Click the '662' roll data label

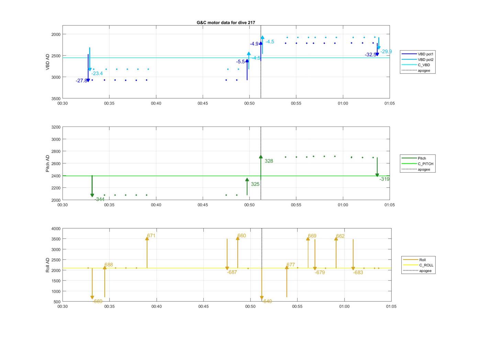click(340, 236)
